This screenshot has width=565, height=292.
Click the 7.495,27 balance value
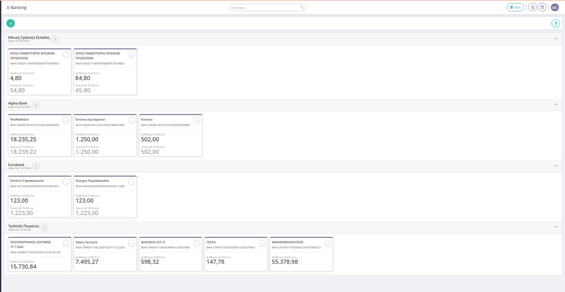pyautogui.click(x=87, y=262)
